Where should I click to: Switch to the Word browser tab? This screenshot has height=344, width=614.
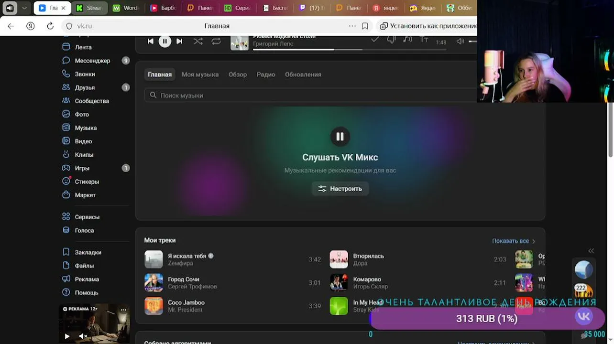[126, 8]
